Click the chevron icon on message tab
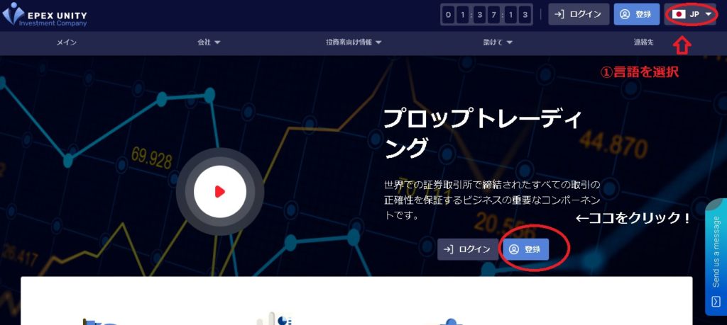The width and height of the screenshot is (727, 325). pos(716,302)
